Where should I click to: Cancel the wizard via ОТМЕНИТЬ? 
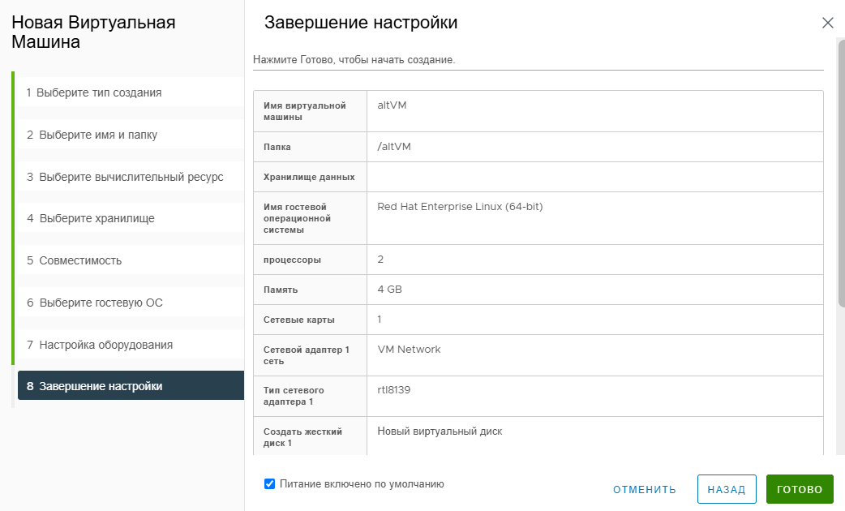click(645, 489)
